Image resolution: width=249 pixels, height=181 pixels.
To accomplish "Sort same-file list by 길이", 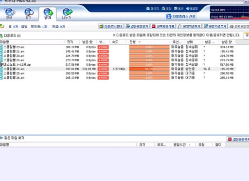I will tap(218, 145).
